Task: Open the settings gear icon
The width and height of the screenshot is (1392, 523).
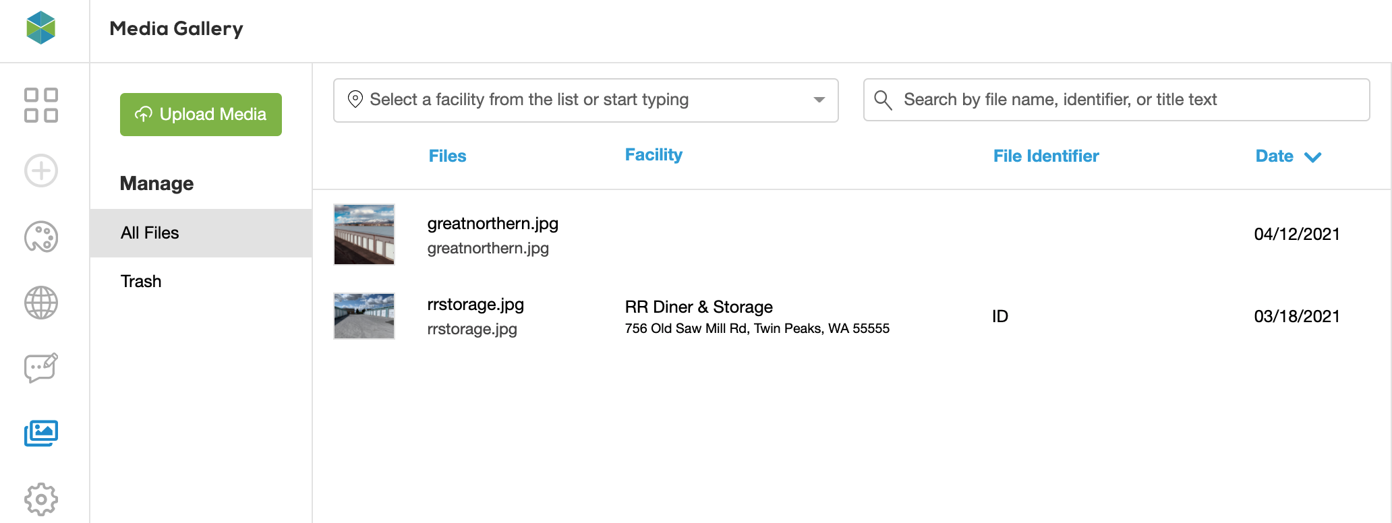Action: click(x=41, y=499)
